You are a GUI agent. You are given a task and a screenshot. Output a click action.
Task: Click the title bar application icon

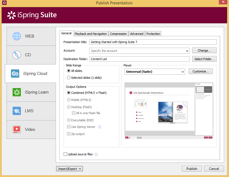(4, 3)
